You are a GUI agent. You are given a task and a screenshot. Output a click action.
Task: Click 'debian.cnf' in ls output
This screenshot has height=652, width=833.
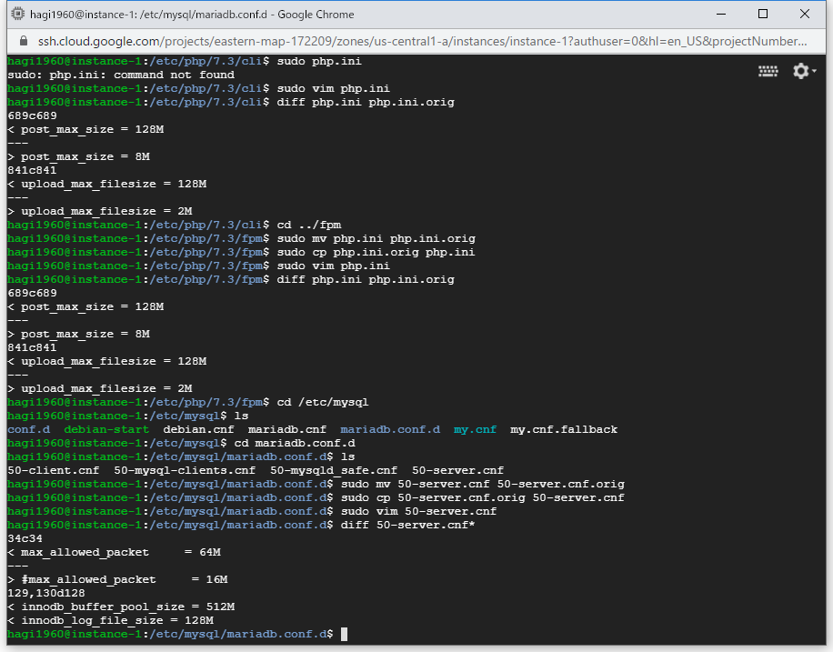point(198,429)
